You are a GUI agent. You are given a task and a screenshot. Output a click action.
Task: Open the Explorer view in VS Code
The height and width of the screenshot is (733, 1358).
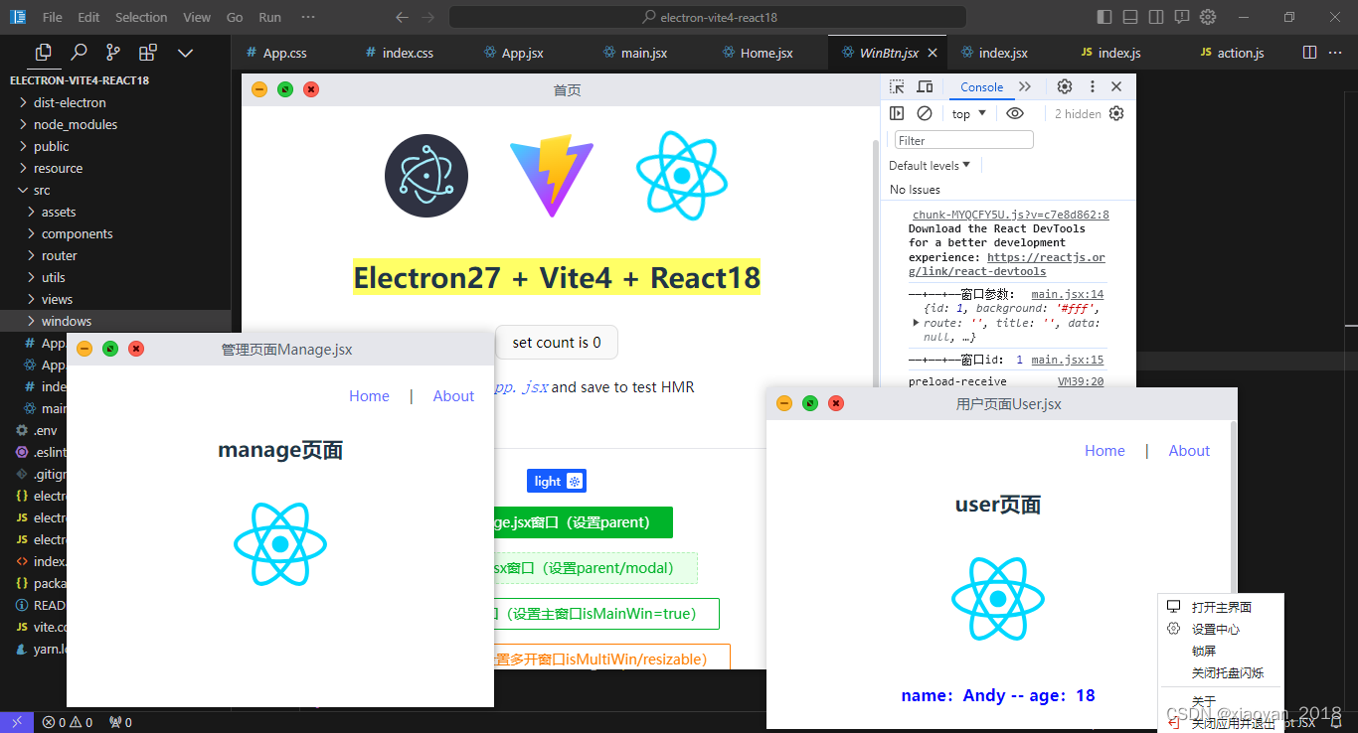click(43, 53)
